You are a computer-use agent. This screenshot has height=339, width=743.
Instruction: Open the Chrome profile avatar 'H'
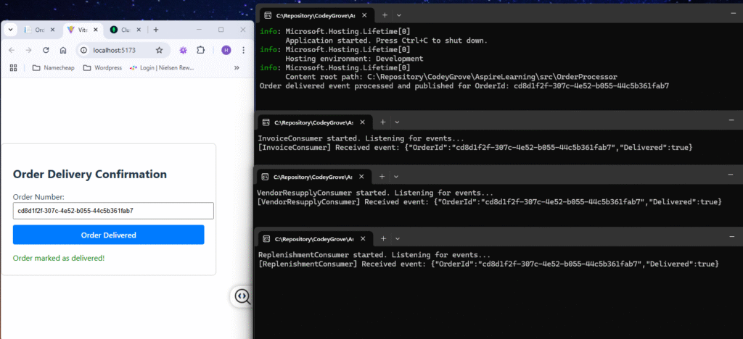[x=226, y=50]
